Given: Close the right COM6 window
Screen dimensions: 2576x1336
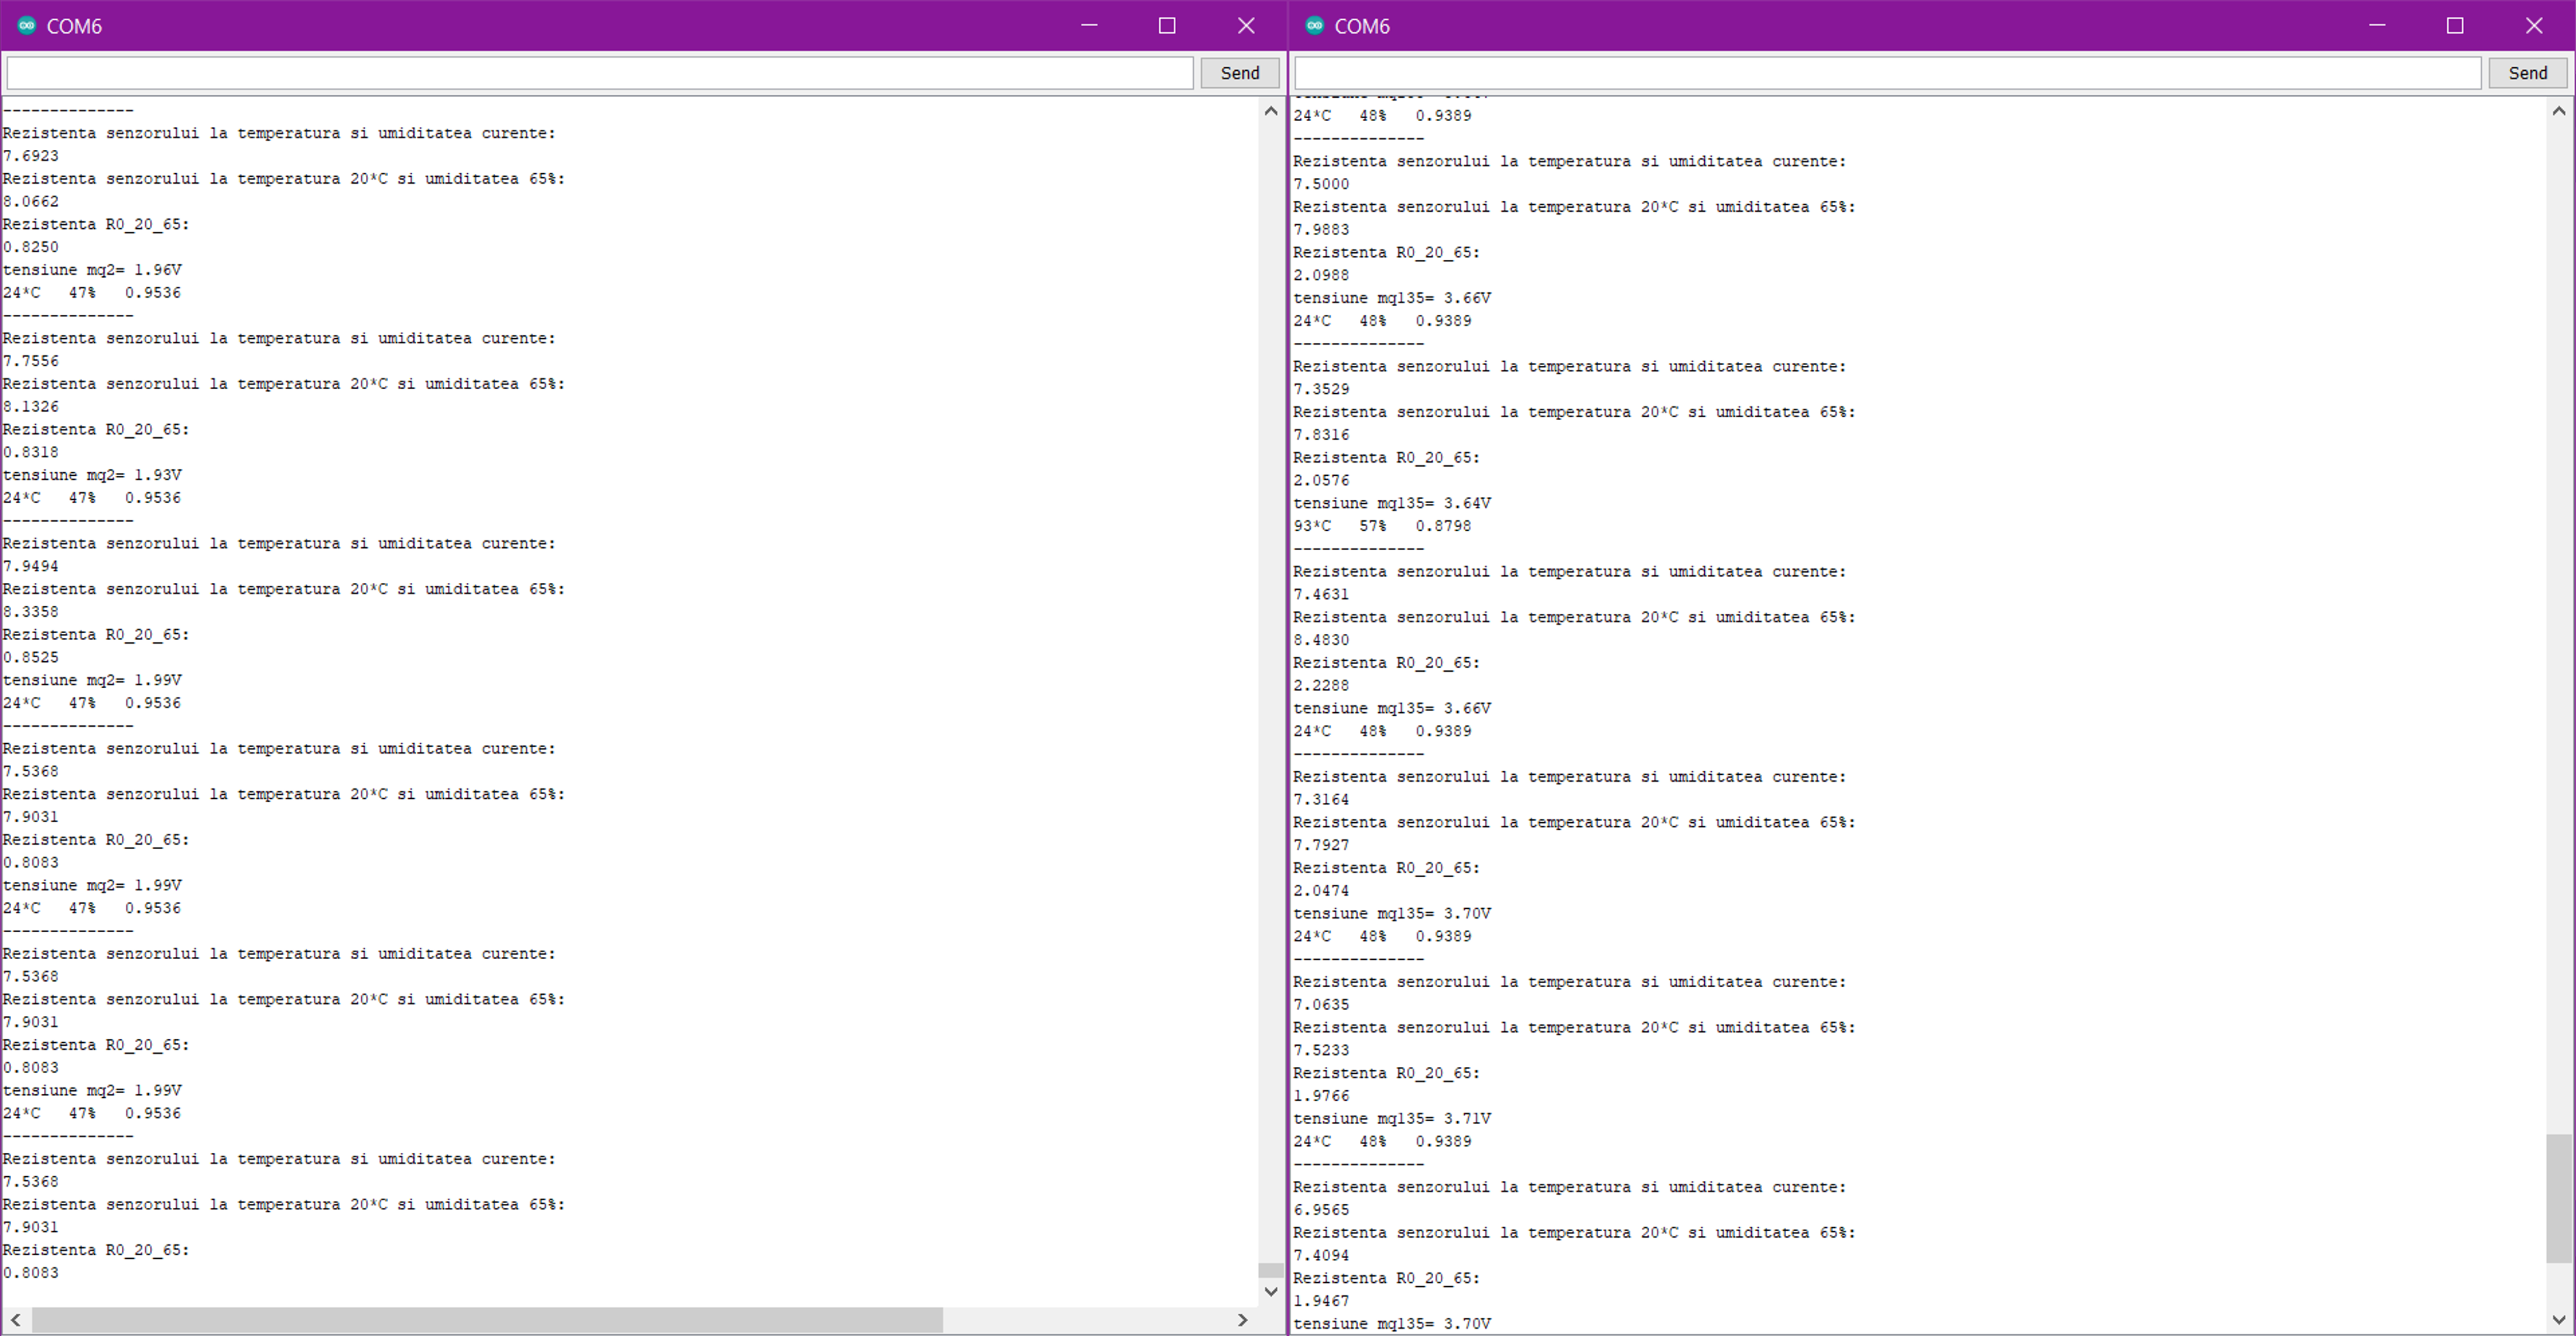Looking at the screenshot, I should coord(2534,26).
